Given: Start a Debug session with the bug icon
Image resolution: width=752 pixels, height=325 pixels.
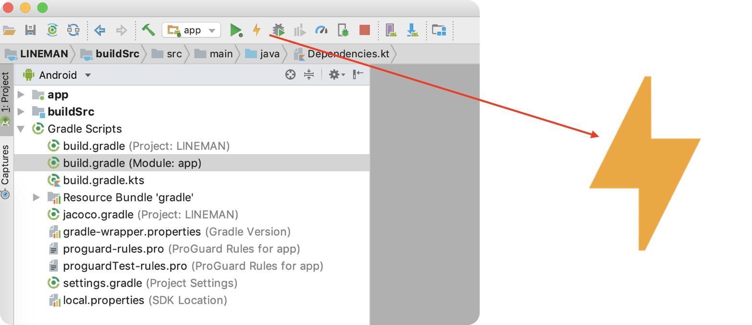Looking at the screenshot, I should pos(278,30).
